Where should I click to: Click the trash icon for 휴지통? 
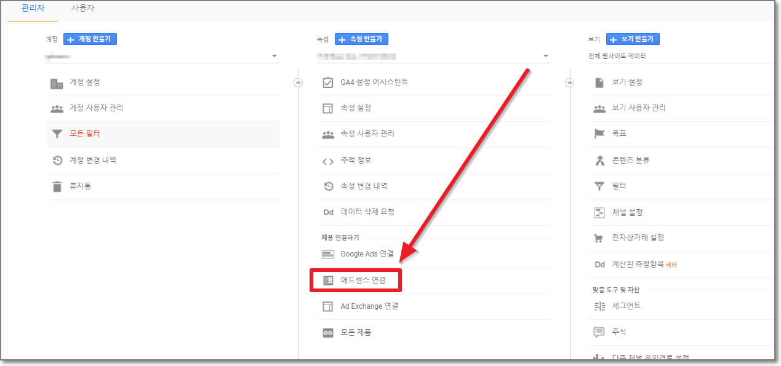click(57, 186)
